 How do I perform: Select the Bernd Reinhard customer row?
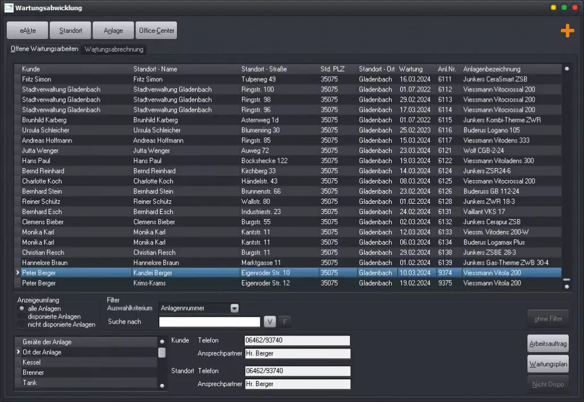[x=287, y=171]
